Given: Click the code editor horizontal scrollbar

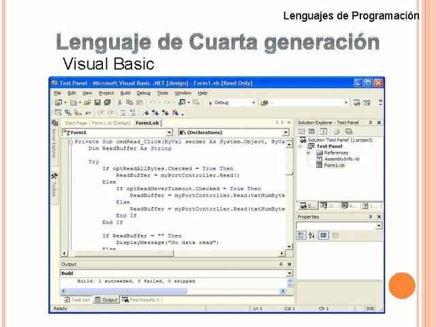Looking at the screenshot, I should coord(173,253).
